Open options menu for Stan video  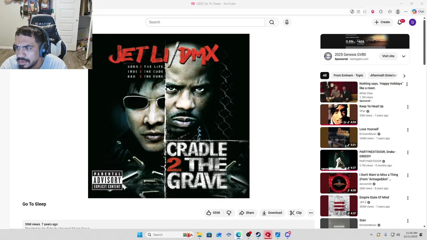pos(408,221)
